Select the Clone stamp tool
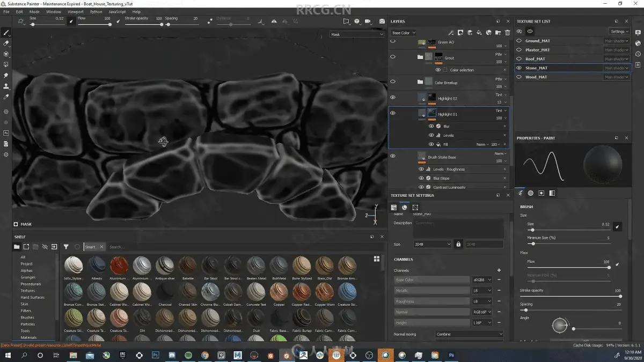Viewport: 644px width, 362px height. coord(6,86)
